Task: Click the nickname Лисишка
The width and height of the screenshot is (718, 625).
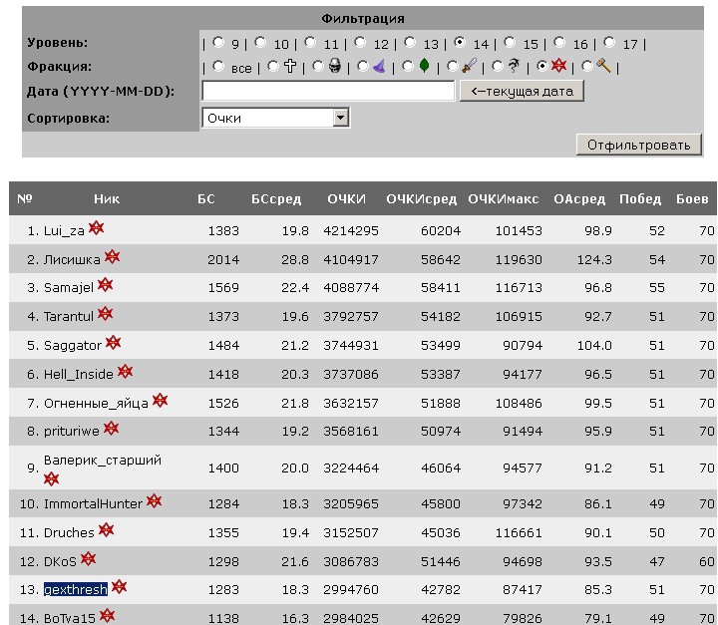Action: click(72, 259)
